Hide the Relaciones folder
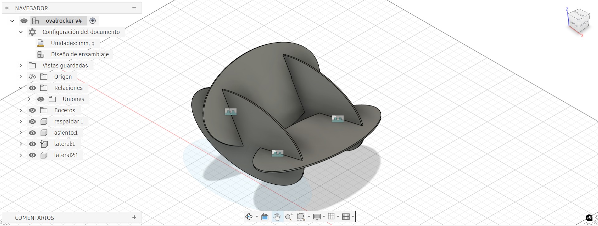The width and height of the screenshot is (598, 226). pyautogui.click(x=32, y=88)
